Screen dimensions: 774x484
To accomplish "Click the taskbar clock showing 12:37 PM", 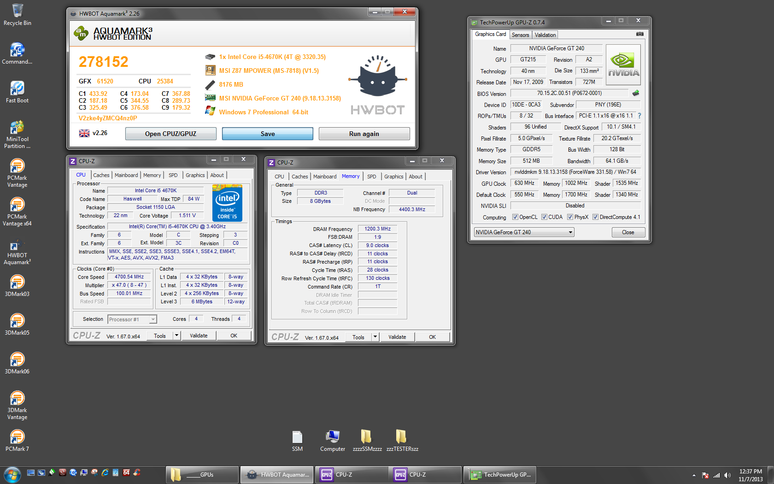I will point(751,475).
